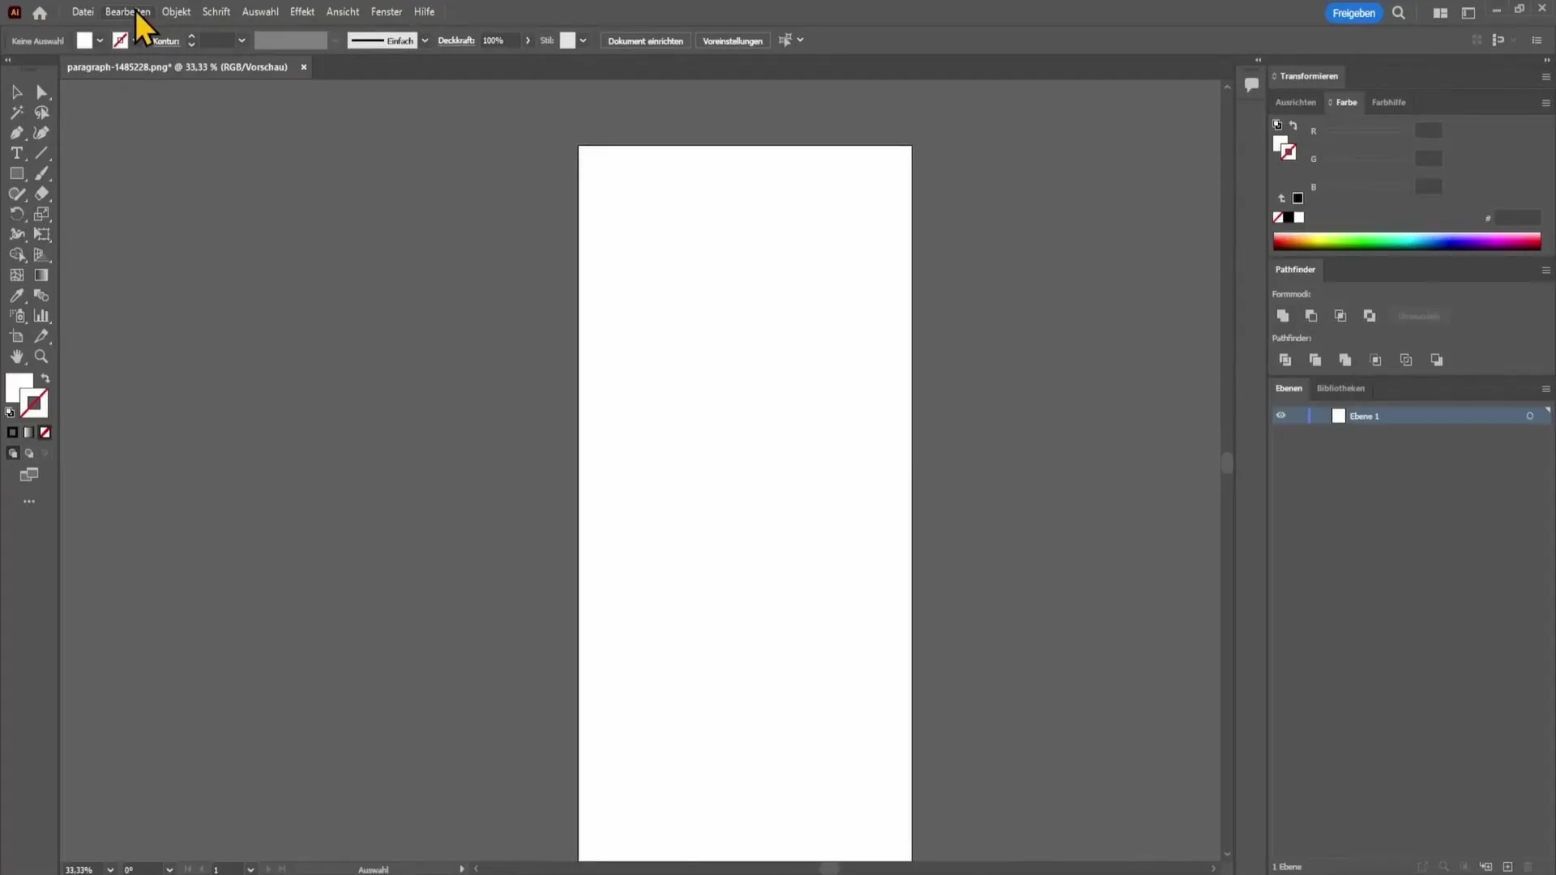Select the Artboard tool
1556x875 pixels.
click(x=17, y=336)
